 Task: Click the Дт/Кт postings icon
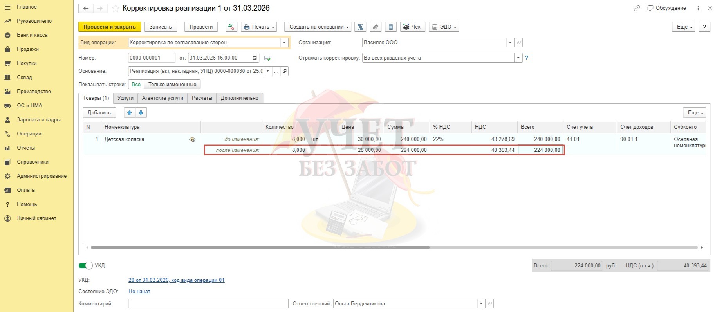pos(231,27)
